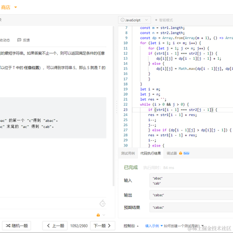Click the 预期结果 field showing "cabac"
Viewport: 233px width, 233px height.
tap(191, 208)
